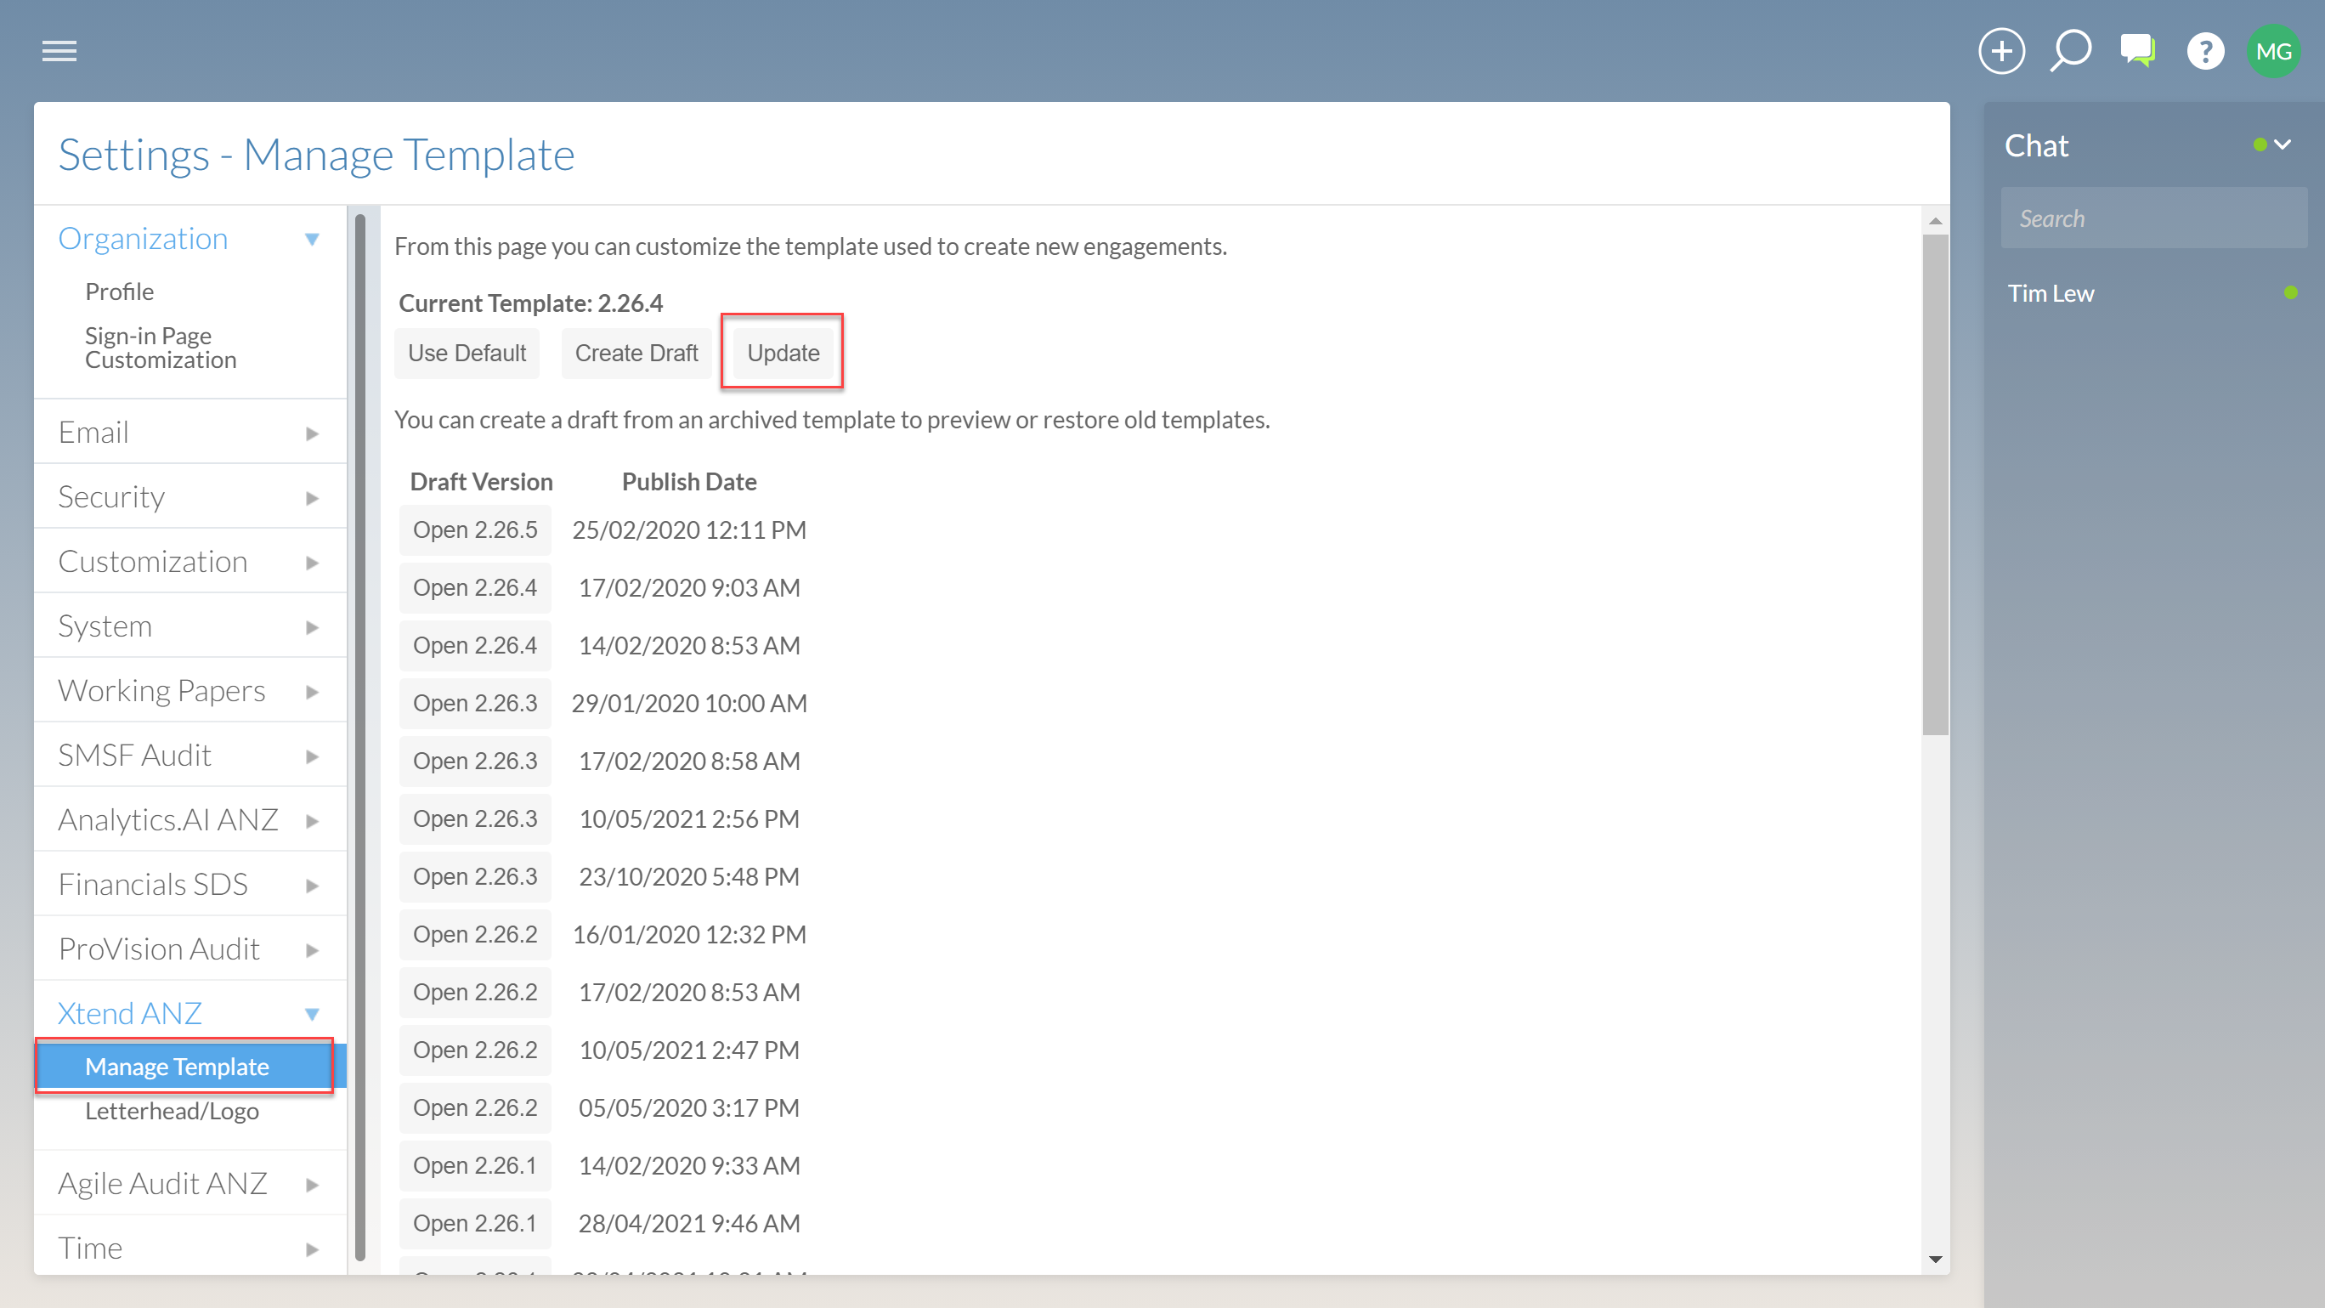Open the hamburger navigation menu
Viewport: 2325px width, 1308px height.
tap(59, 52)
